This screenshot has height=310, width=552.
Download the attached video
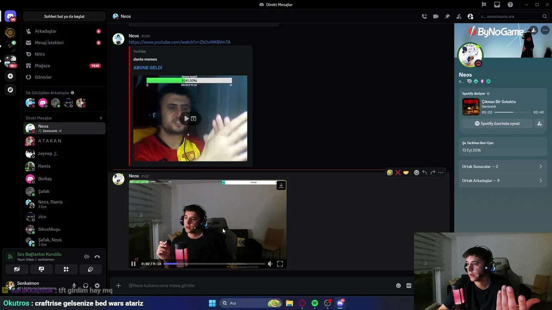tap(281, 186)
